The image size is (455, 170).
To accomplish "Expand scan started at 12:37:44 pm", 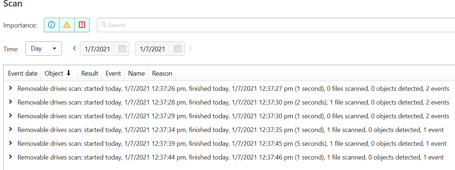I will tap(11, 157).
